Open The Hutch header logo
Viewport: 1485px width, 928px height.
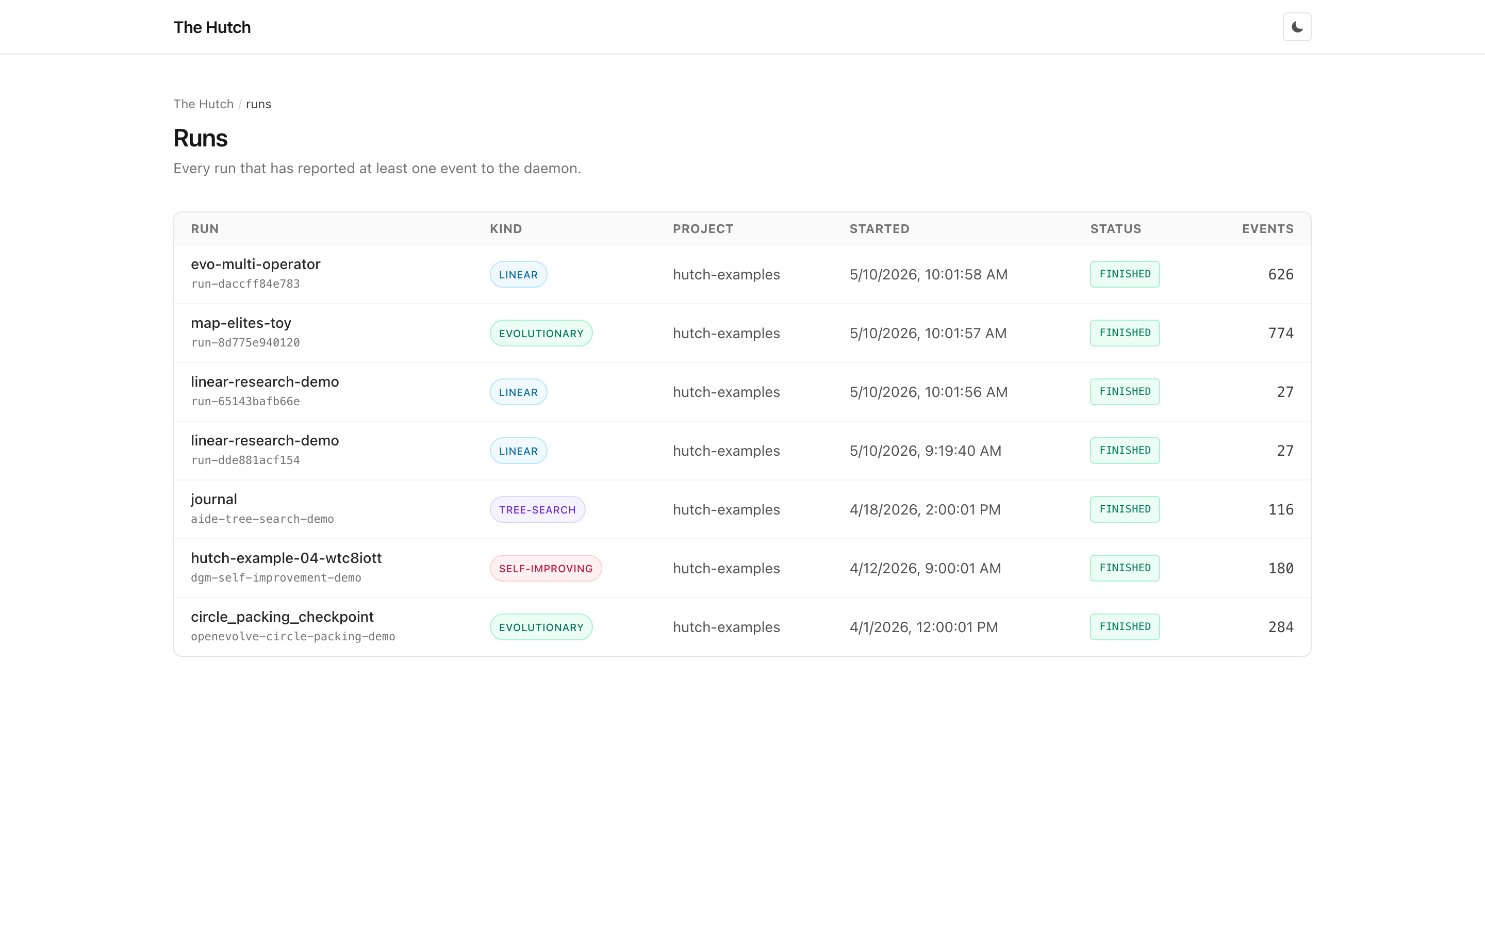click(x=212, y=27)
